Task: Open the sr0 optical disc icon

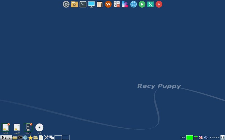Action: [x=39, y=127]
